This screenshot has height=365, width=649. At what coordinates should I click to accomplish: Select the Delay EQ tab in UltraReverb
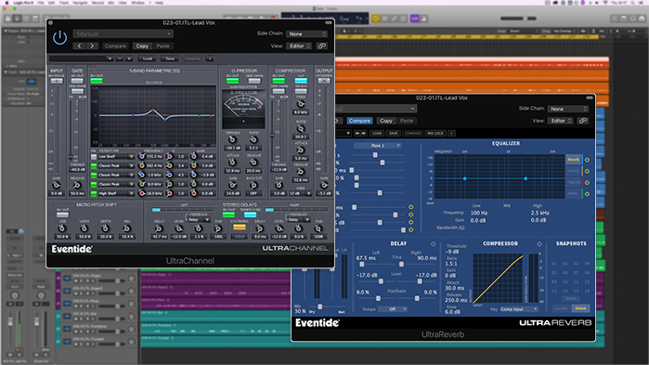tap(574, 193)
